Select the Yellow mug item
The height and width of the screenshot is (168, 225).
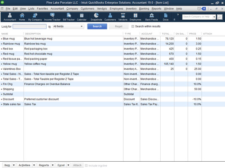tap(10, 64)
